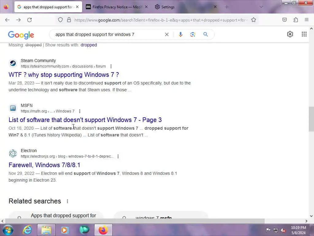Click the steamcommunity.com breadcrumb URL
Viewport: 314px width, 236px height.
tap(63, 66)
